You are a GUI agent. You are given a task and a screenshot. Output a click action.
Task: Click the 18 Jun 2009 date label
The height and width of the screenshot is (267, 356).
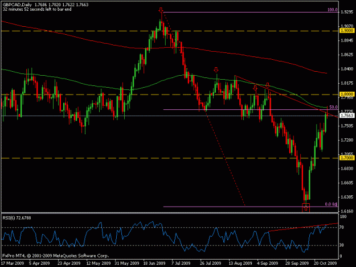point(154,263)
